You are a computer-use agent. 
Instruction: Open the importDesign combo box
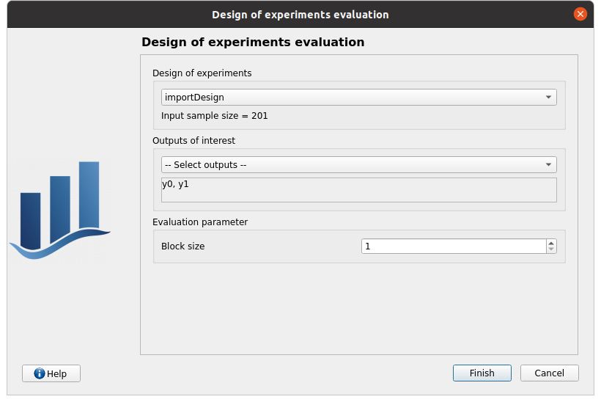coord(352,97)
